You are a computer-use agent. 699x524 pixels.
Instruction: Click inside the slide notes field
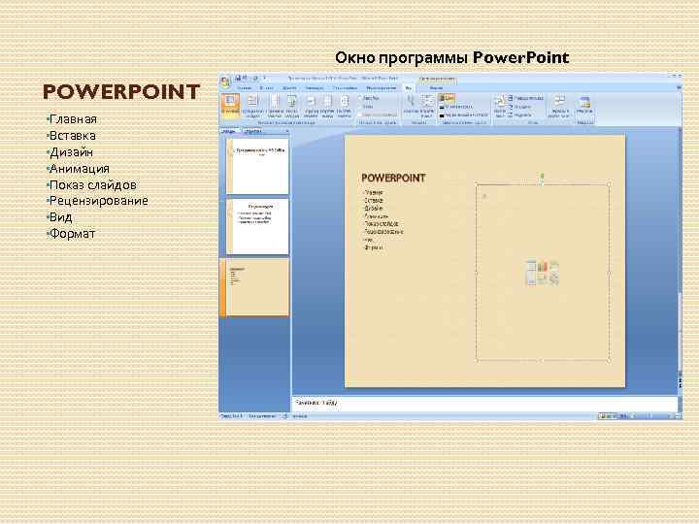point(484,404)
